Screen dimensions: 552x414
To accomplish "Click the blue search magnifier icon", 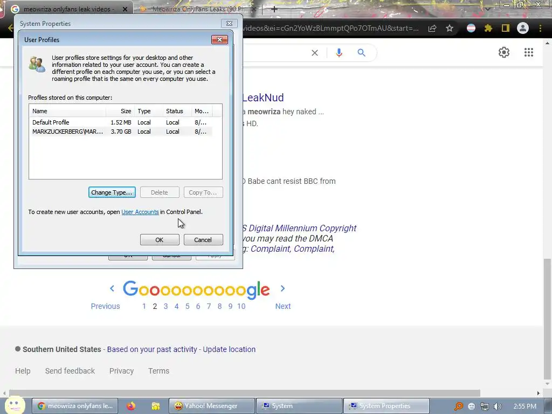I will (361, 53).
